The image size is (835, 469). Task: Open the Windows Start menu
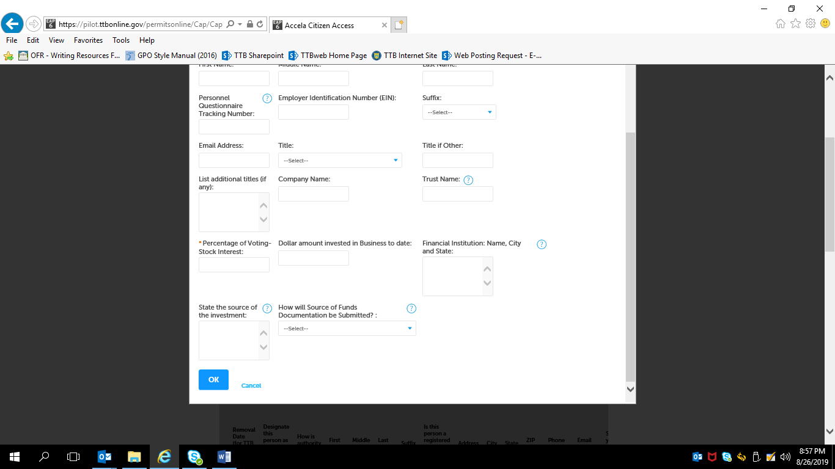click(x=15, y=456)
